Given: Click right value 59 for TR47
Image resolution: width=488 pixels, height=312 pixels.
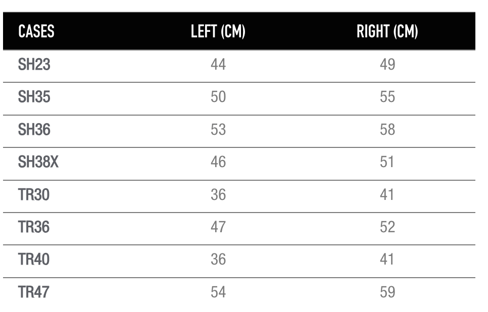Looking at the screenshot, I should 387,292.
